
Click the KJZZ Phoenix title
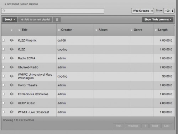tap(27, 41)
